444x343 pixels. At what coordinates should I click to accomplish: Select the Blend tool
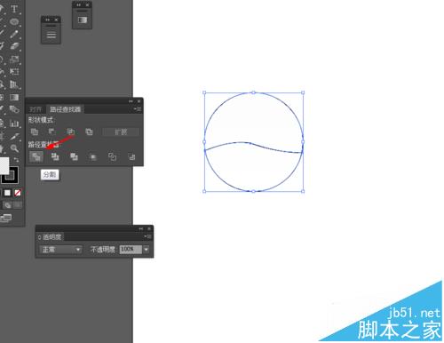click(14, 109)
